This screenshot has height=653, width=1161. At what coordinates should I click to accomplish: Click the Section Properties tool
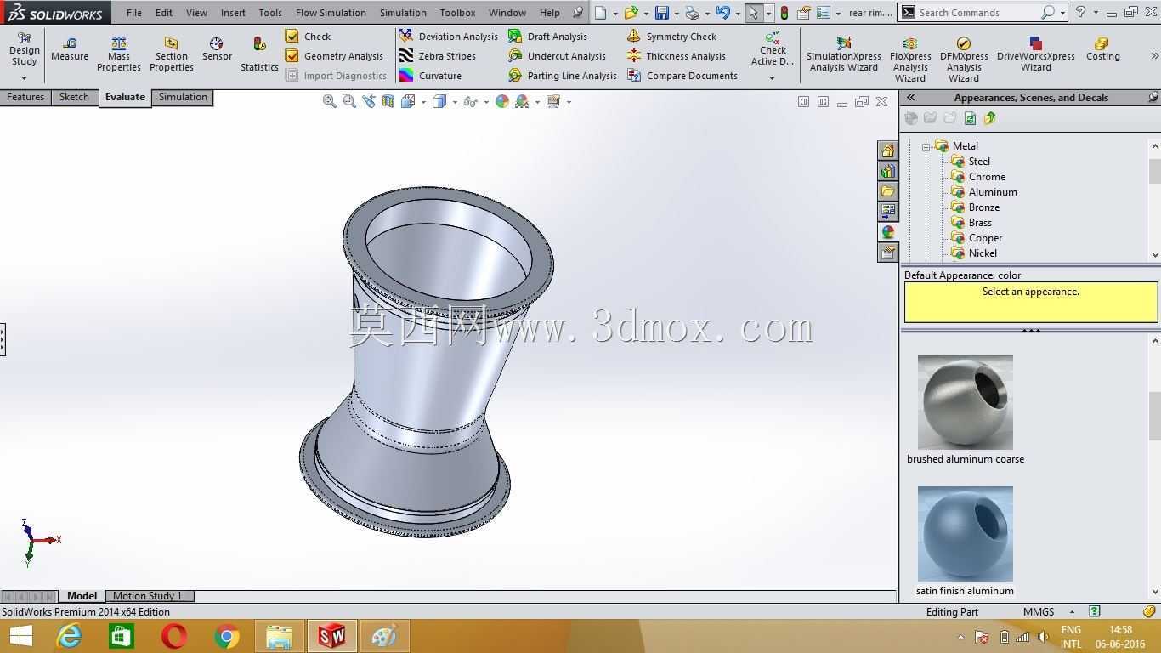click(x=172, y=54)
